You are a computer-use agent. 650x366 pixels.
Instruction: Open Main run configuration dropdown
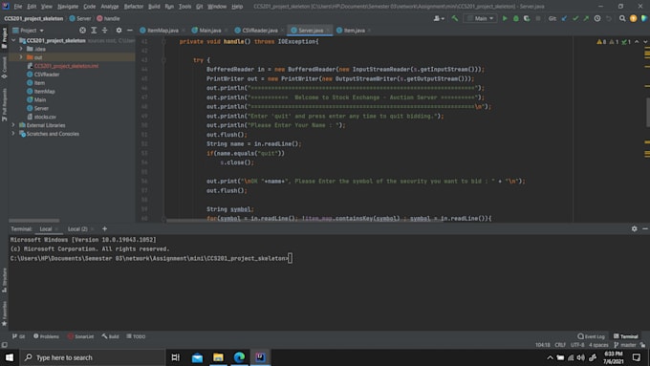481,18
